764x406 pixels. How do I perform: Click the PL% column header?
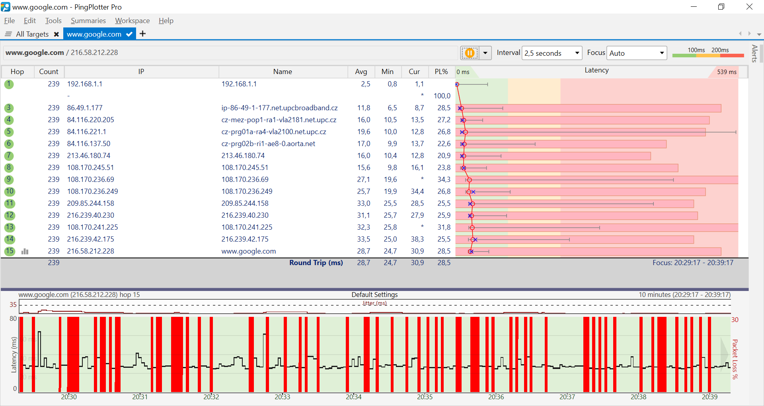pyautogui.click(x=441, y=72)
